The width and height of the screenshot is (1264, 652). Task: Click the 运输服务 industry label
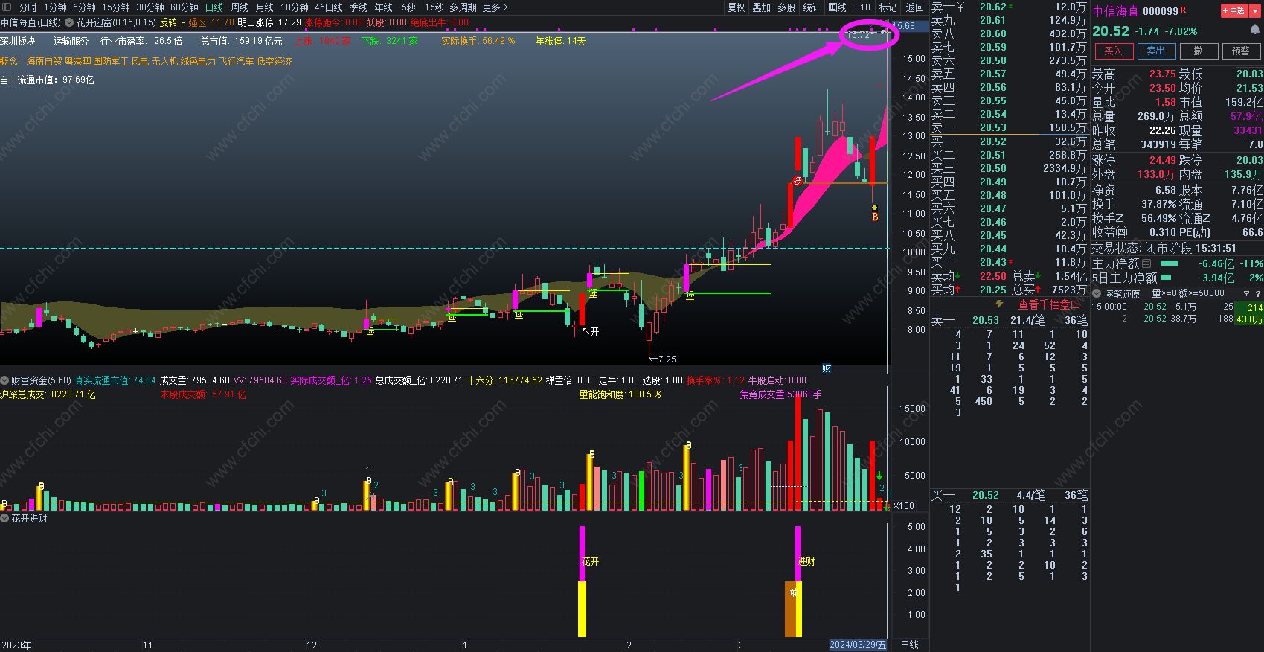(x=71, y=41)
